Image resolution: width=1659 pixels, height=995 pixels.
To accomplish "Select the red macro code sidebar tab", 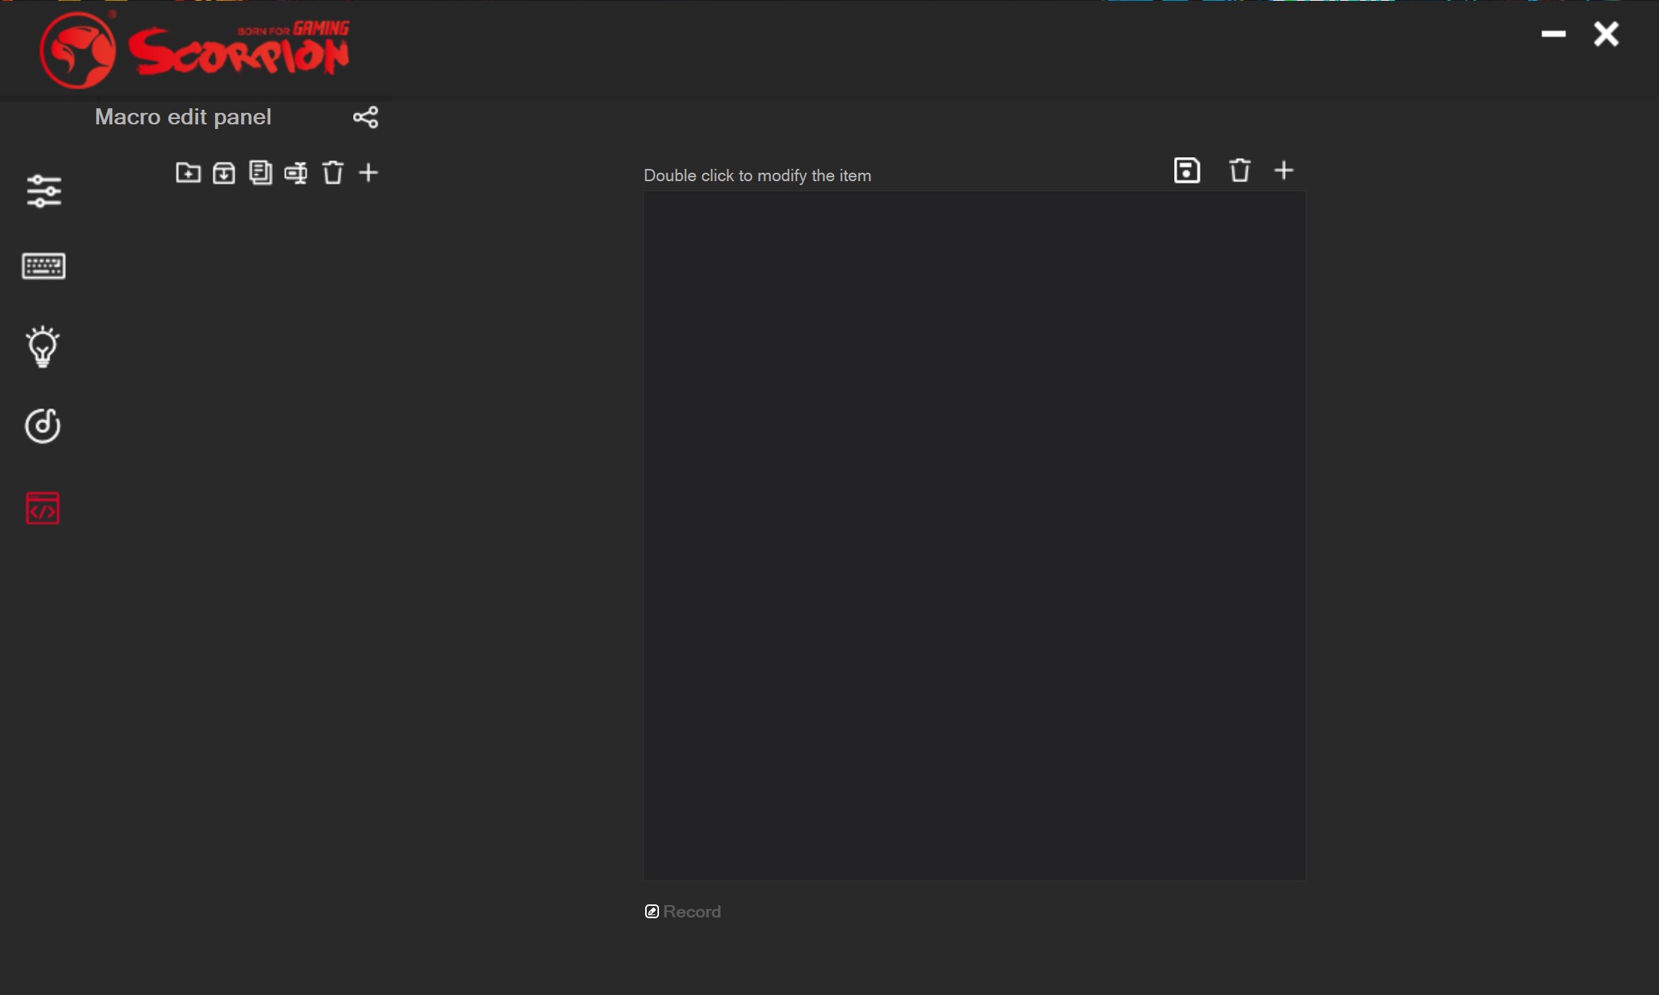I will point(43,508).
